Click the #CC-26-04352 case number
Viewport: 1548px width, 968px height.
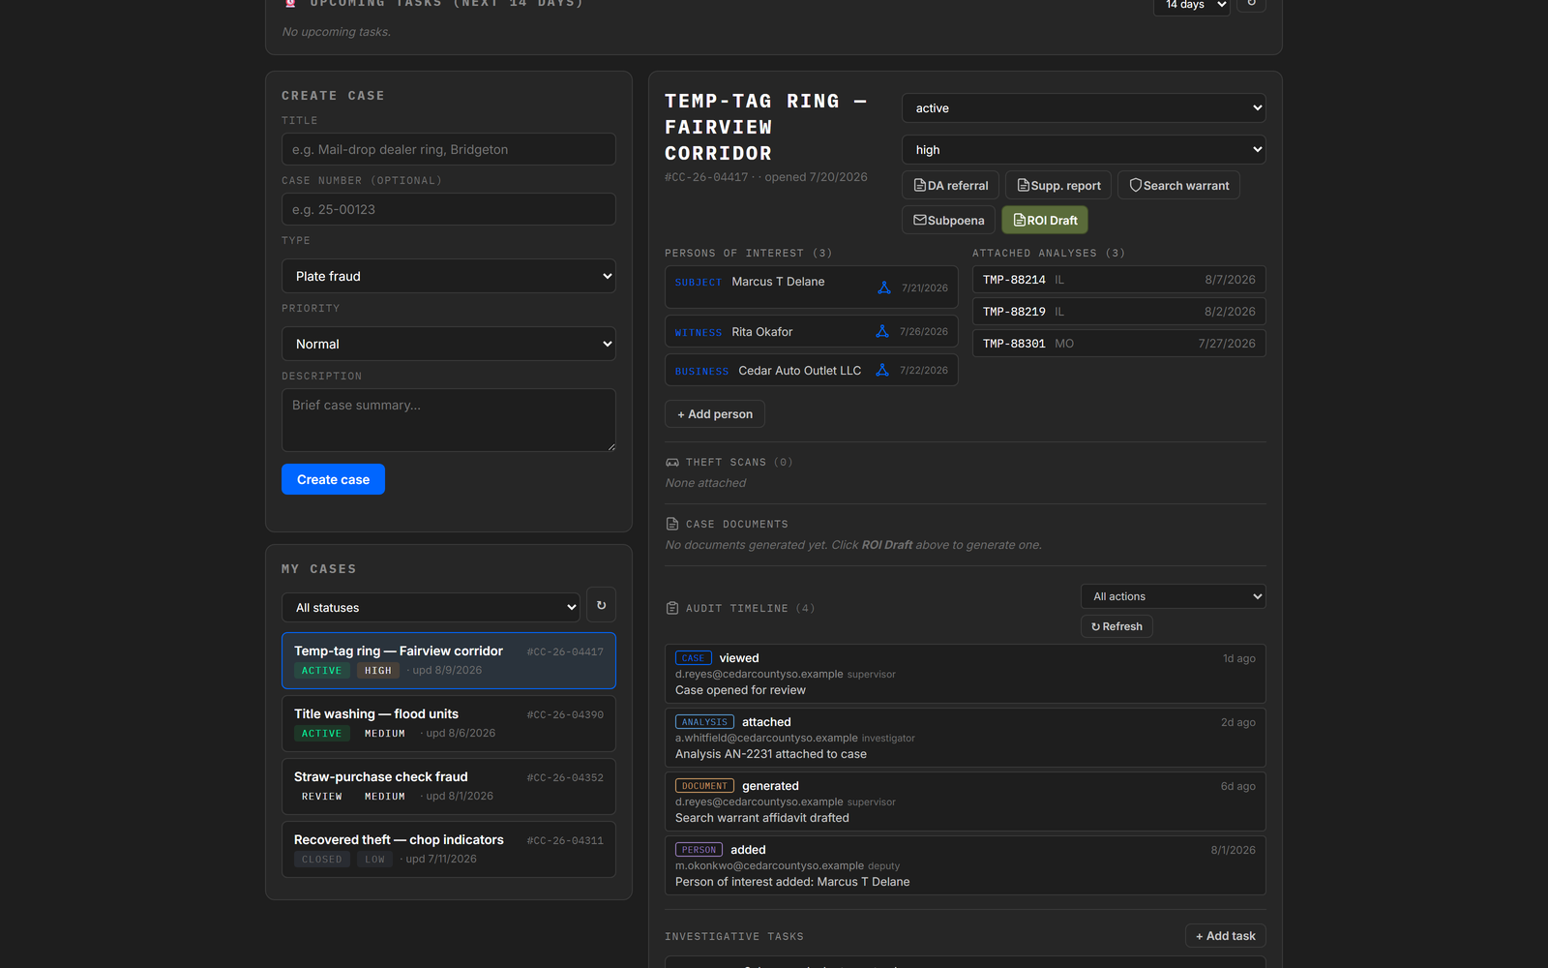565,777
